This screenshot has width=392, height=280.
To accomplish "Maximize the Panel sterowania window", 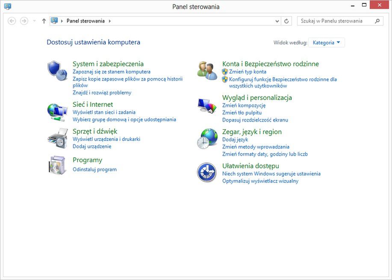I will [x=364, y=5].
